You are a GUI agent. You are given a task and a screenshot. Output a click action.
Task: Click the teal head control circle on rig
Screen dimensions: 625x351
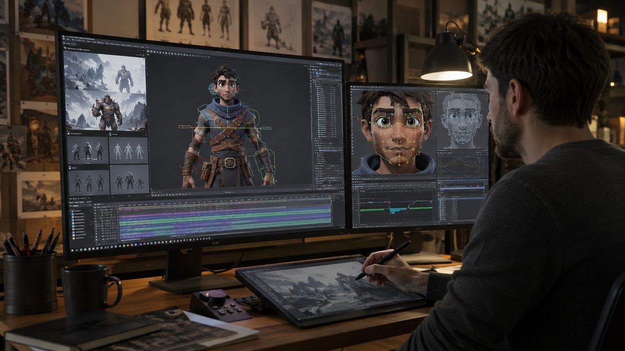click(213, 89)
